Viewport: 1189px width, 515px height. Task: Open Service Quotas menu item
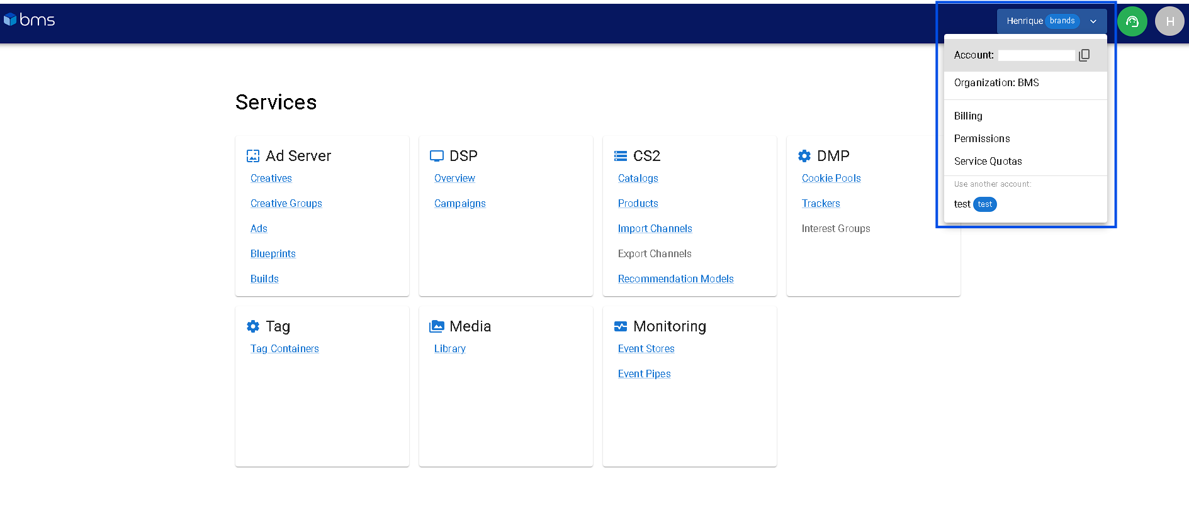[x=988, y=161]
